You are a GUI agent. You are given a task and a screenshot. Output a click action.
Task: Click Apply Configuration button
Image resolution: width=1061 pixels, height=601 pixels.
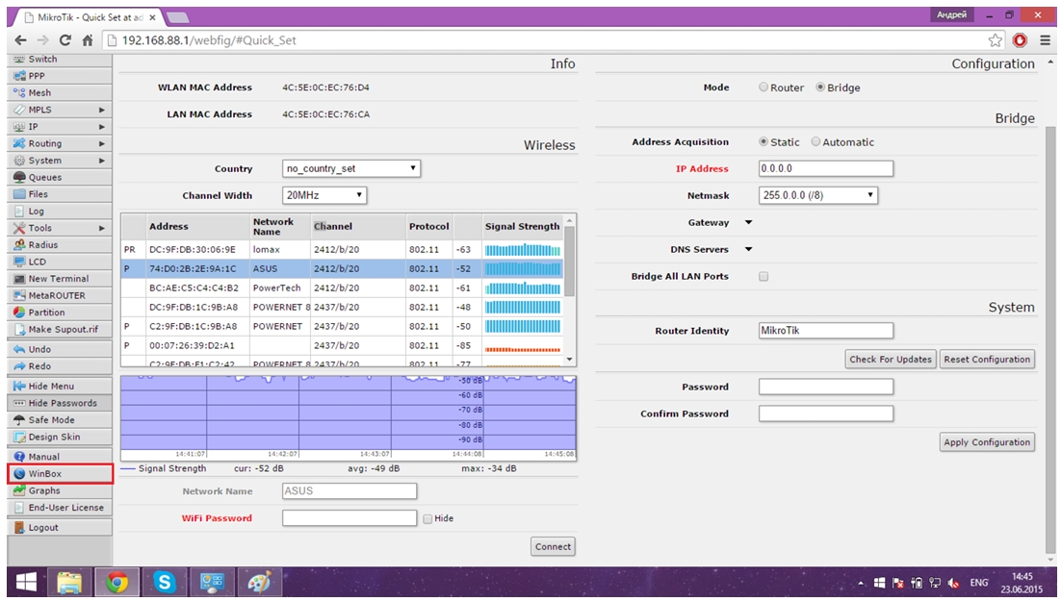click(987, 442)
